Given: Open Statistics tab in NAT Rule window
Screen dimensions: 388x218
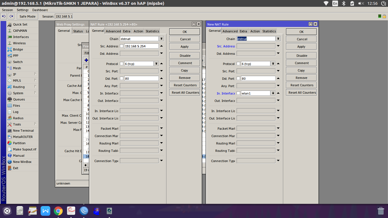Looking at the screenshot, I should (152, 31).
